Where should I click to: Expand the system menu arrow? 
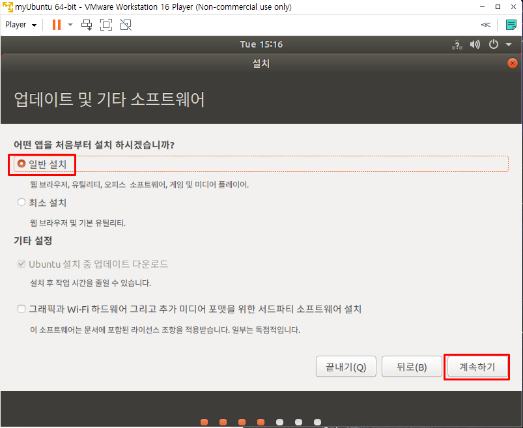508,44
